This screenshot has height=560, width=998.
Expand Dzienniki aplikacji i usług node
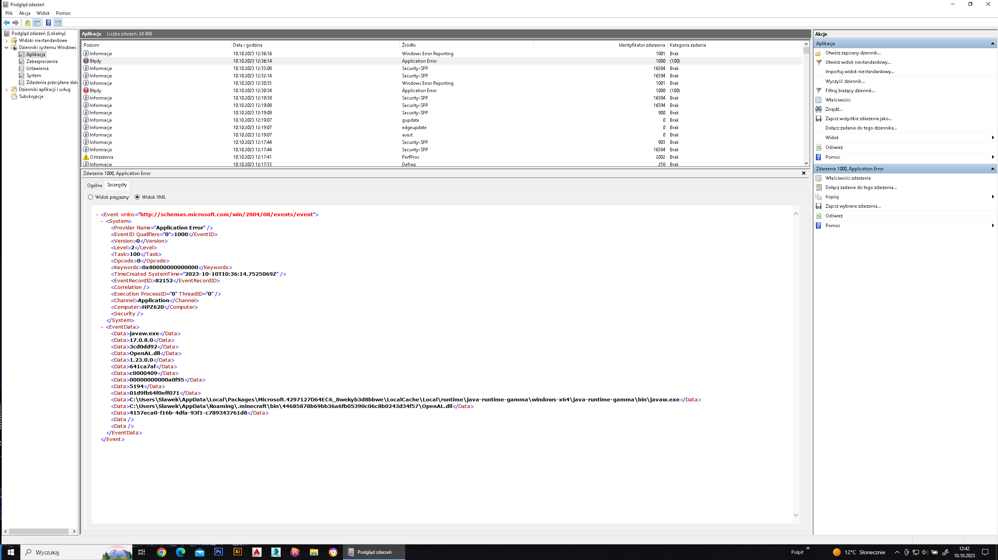6,89
